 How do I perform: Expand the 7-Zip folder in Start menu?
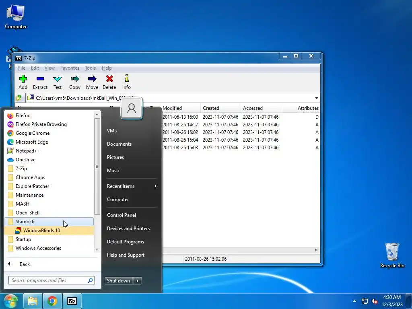point(49,169)
